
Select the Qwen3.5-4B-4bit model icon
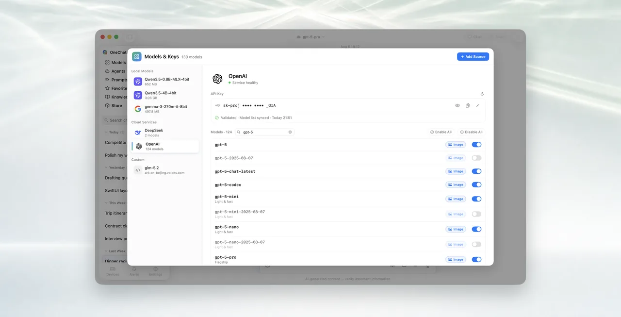click(x=138, y=95)
